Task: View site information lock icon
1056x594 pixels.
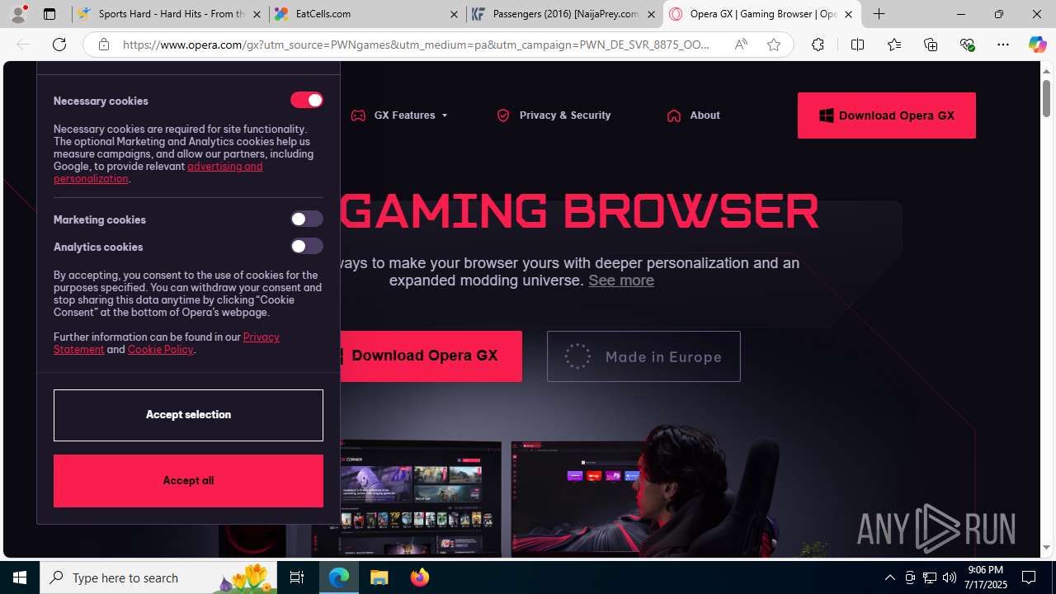Action: click(x=103, y=45)
